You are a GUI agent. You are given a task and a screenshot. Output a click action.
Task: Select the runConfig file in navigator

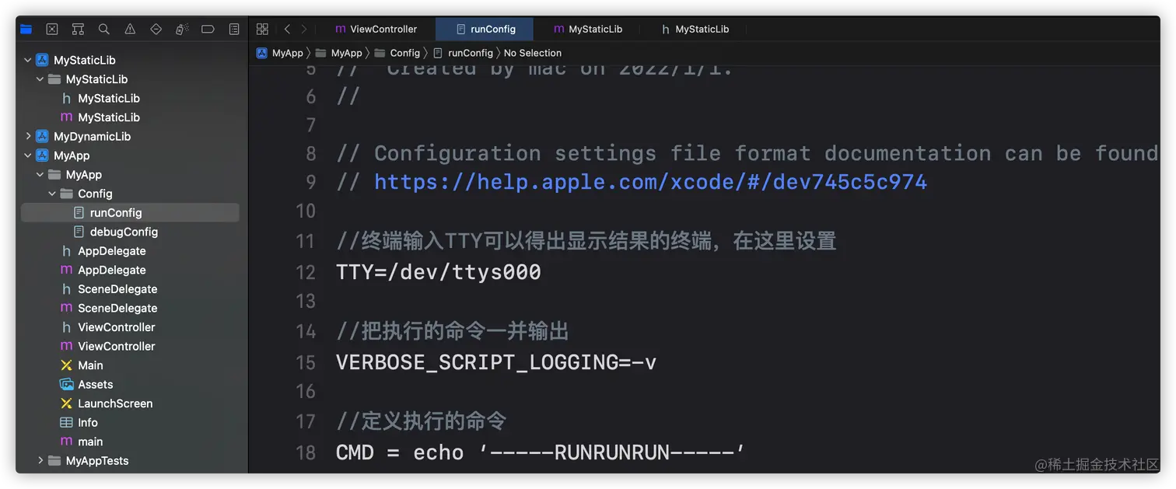tap(130, 212)
